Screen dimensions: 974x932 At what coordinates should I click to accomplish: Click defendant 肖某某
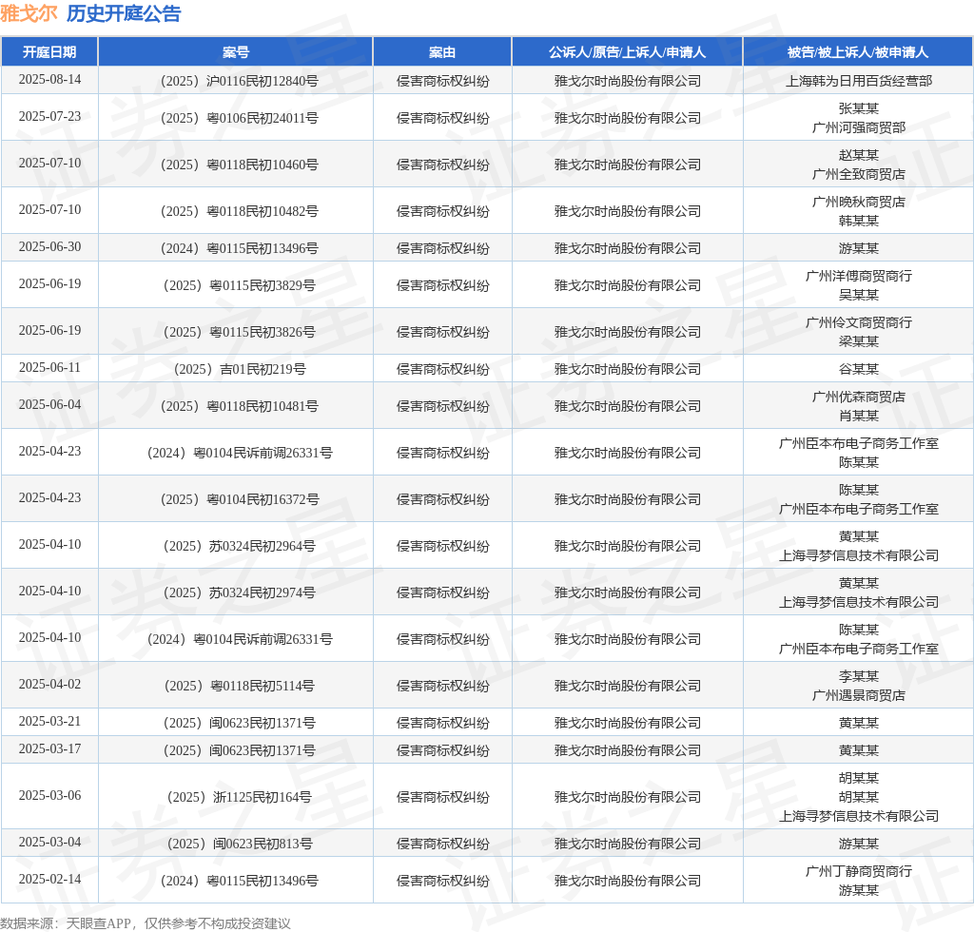tap(859, 416)
